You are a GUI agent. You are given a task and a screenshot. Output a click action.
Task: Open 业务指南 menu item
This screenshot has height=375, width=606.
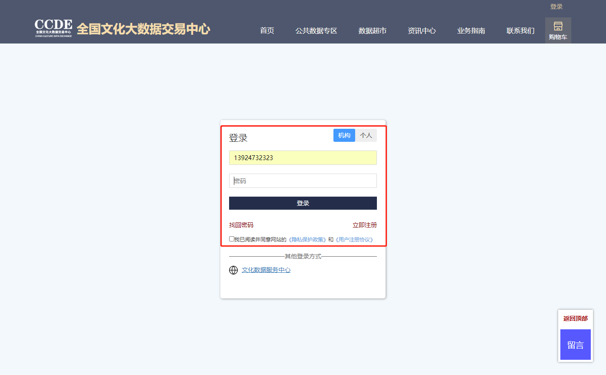tap(471, 30)
